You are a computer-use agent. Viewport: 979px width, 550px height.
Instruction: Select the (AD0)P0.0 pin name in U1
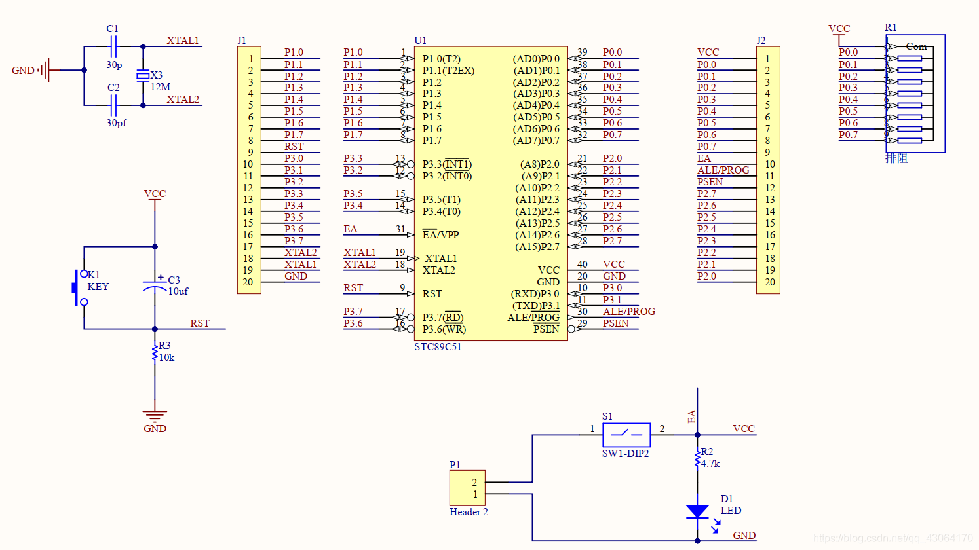click(536, 59)
